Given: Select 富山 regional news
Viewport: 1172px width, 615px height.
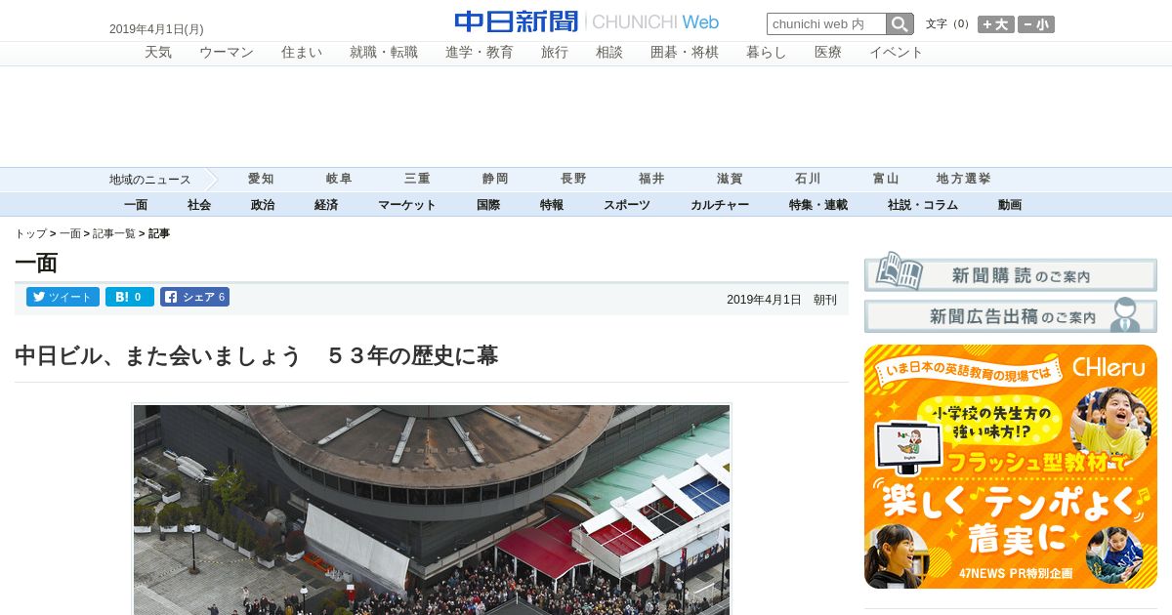Looking at the screenshot, I should [886, 179].
